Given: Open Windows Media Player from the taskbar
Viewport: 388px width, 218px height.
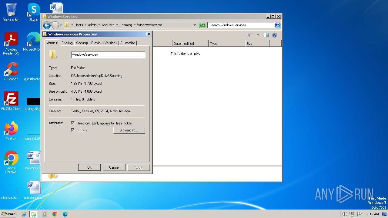Looking at the screenshot, I should [x=45, y=214].
